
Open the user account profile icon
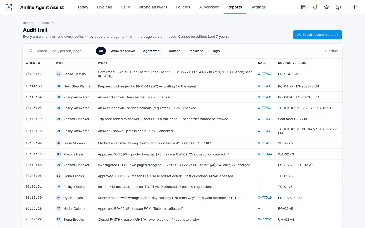click(338, 7)
